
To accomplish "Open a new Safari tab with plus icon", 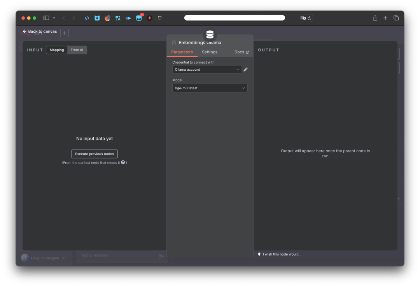I will click(x=385, y=18).
